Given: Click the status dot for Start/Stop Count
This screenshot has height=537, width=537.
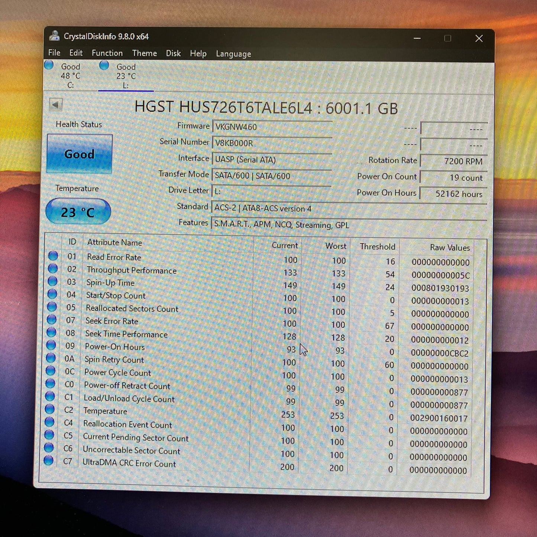Looking at the screenshot, I should click(52, 294).
